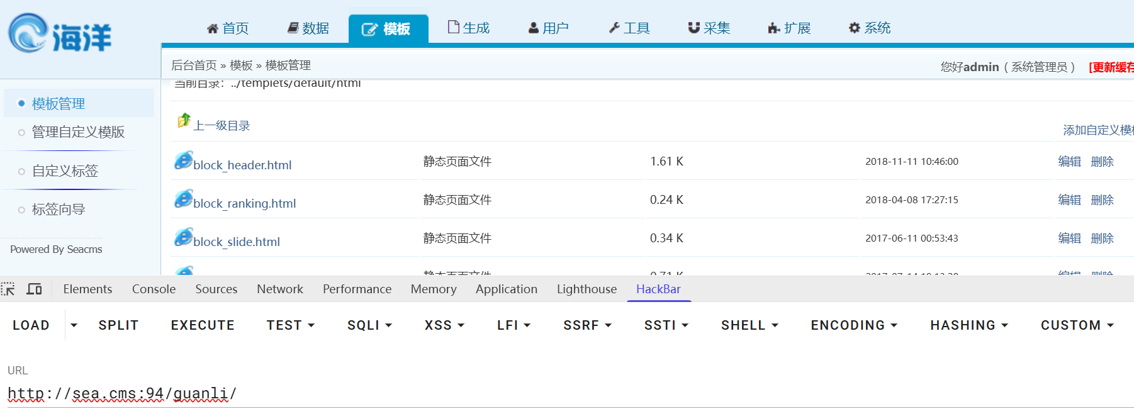1134x409 pixels.
Task: Open the SSTI dropdown
Action: pyautogui.click(x=666, y=325)
